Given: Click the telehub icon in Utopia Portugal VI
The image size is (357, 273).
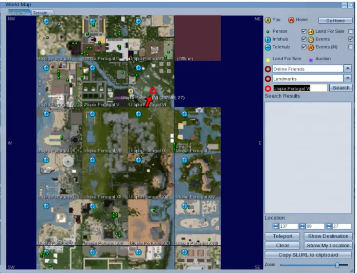Looking at the screenshot, I should 138,68.
